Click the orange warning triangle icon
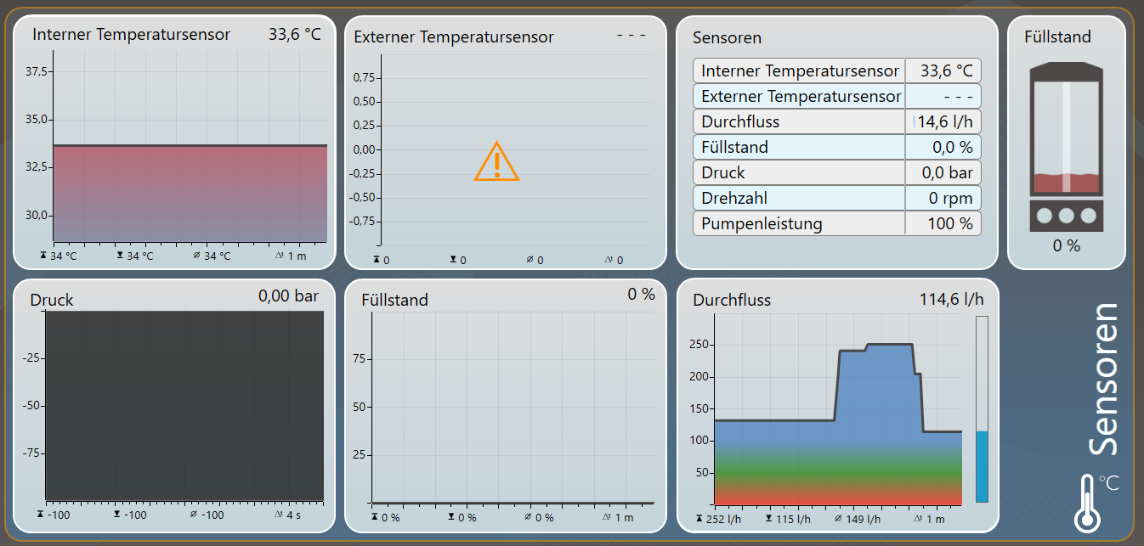 click(x=496, y=161)
